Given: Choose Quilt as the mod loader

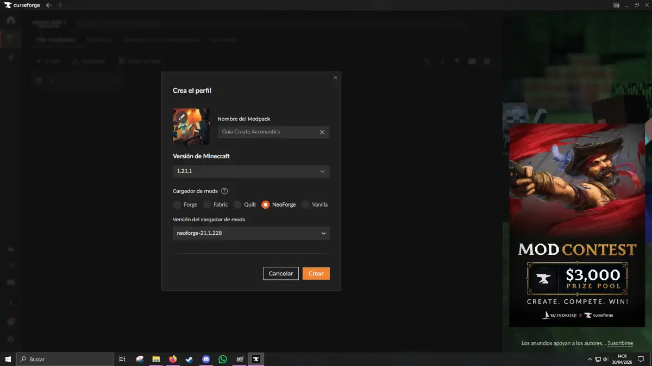Looking at the screenshot, I should pyautogui.click(x=238, y=204).
